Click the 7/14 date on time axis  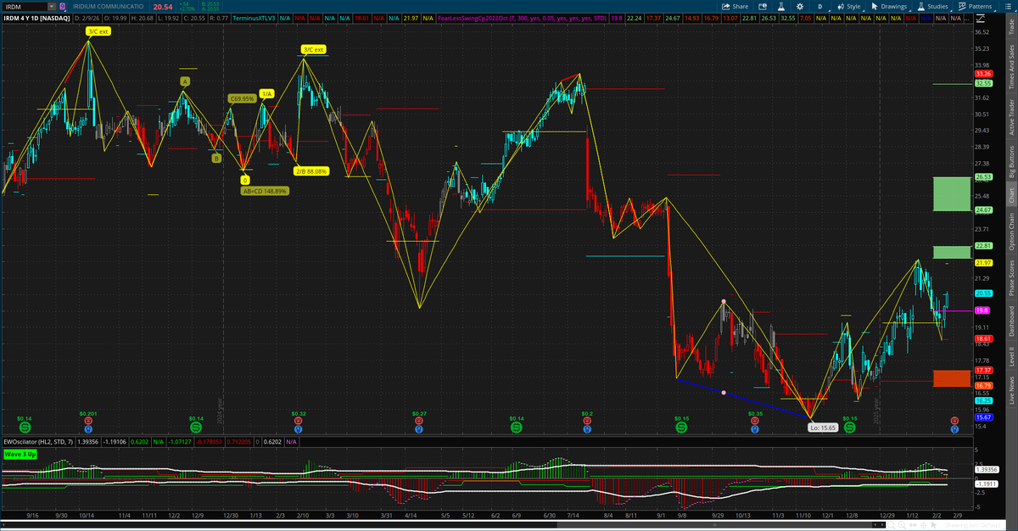click(x=573, y=515)
